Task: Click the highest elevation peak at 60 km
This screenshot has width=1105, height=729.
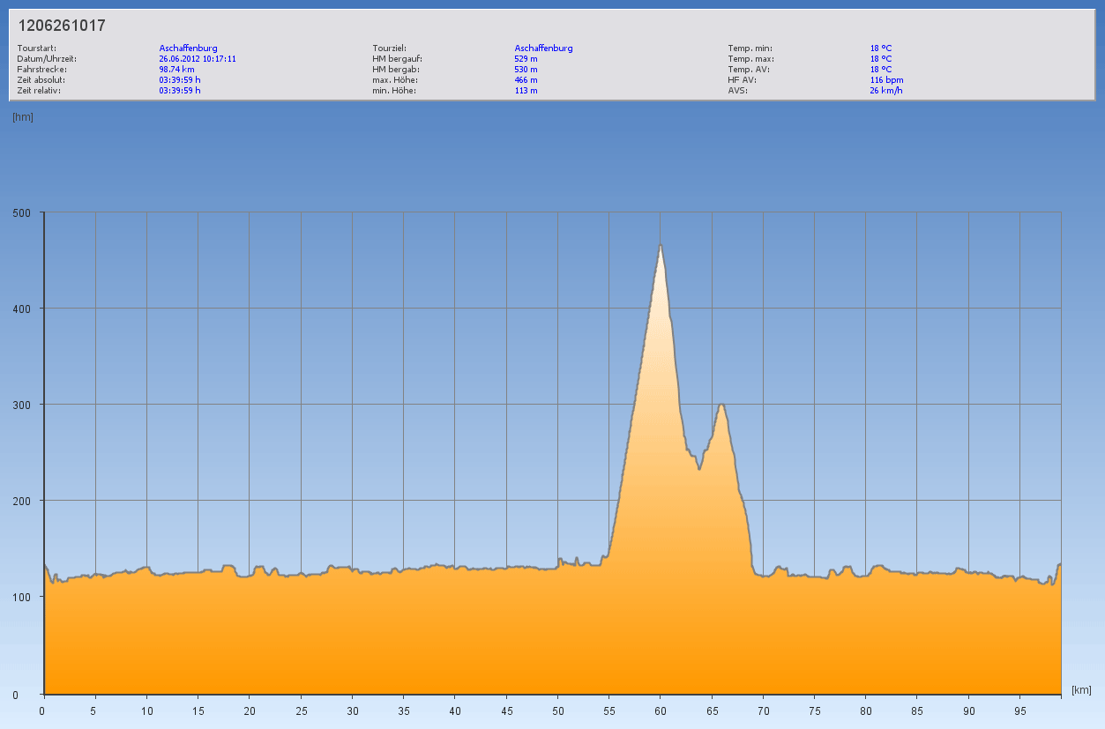Action: 660,246
